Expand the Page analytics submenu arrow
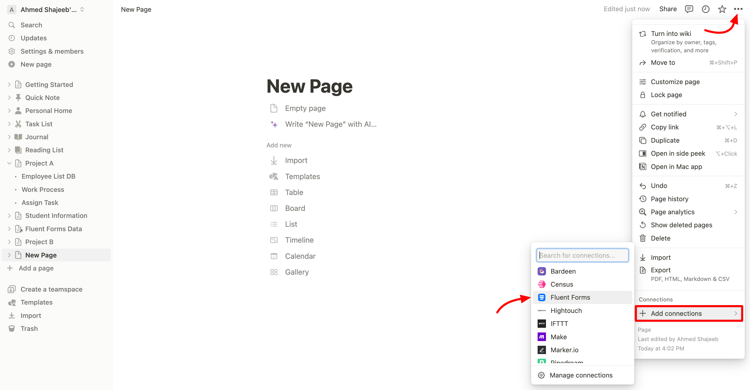Image resolution: width=750 pixels, height=390 pixels. (735, 212)
